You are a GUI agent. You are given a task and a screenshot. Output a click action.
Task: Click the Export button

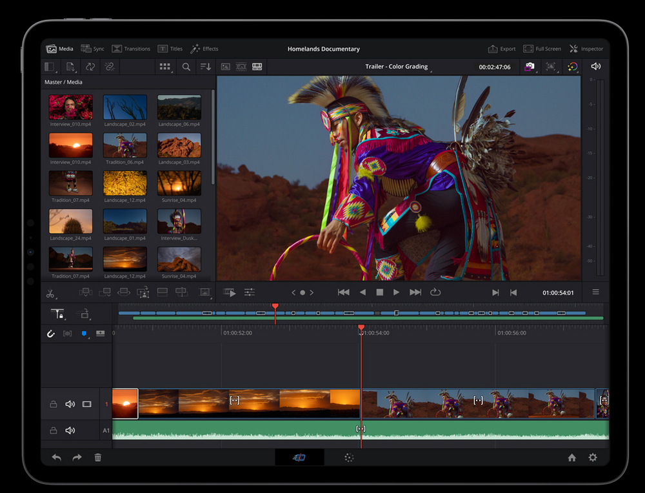[x=502, y=49]
